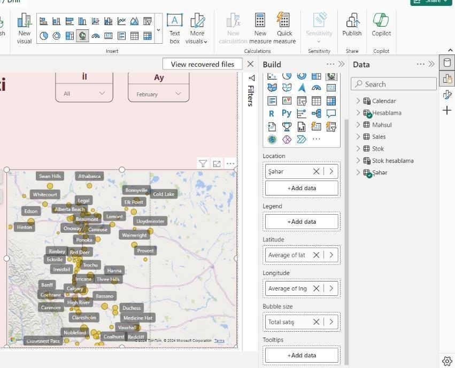Click Publish in the ribbon
Screen dimensions: 455x368
tap(352, 29)
